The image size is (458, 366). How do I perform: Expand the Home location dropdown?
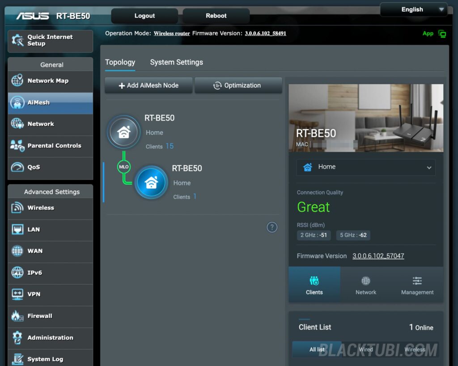click(x=365, y=167)
